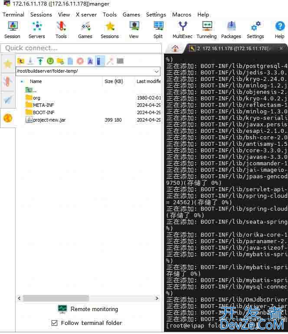
Task: Click the grey terminal icon in SFTP toolbar
Action: 120,61
